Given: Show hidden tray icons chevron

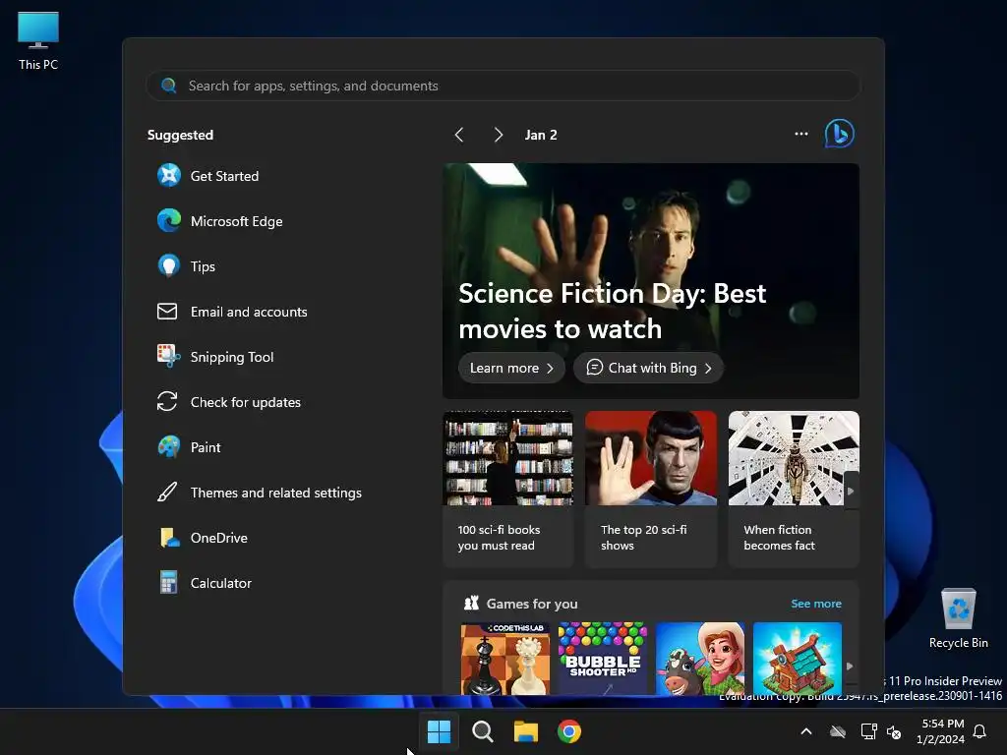Looking at the screenshot, I should (806, 731).
